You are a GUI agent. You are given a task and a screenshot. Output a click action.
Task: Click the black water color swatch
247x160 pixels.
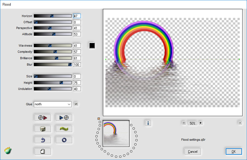[92, 46]
